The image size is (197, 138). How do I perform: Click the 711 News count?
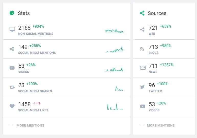(153, 66)
